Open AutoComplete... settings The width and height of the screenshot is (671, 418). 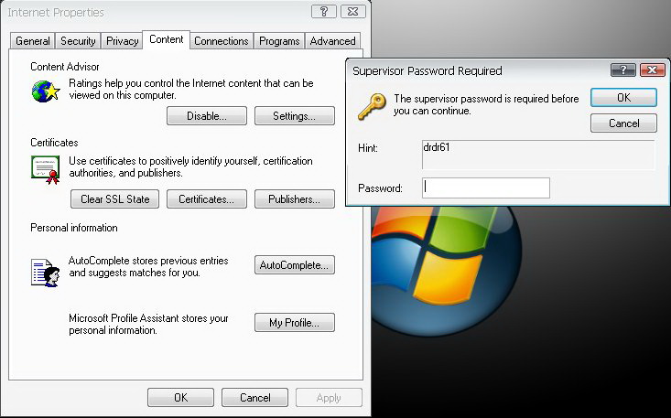click(295, 265)
